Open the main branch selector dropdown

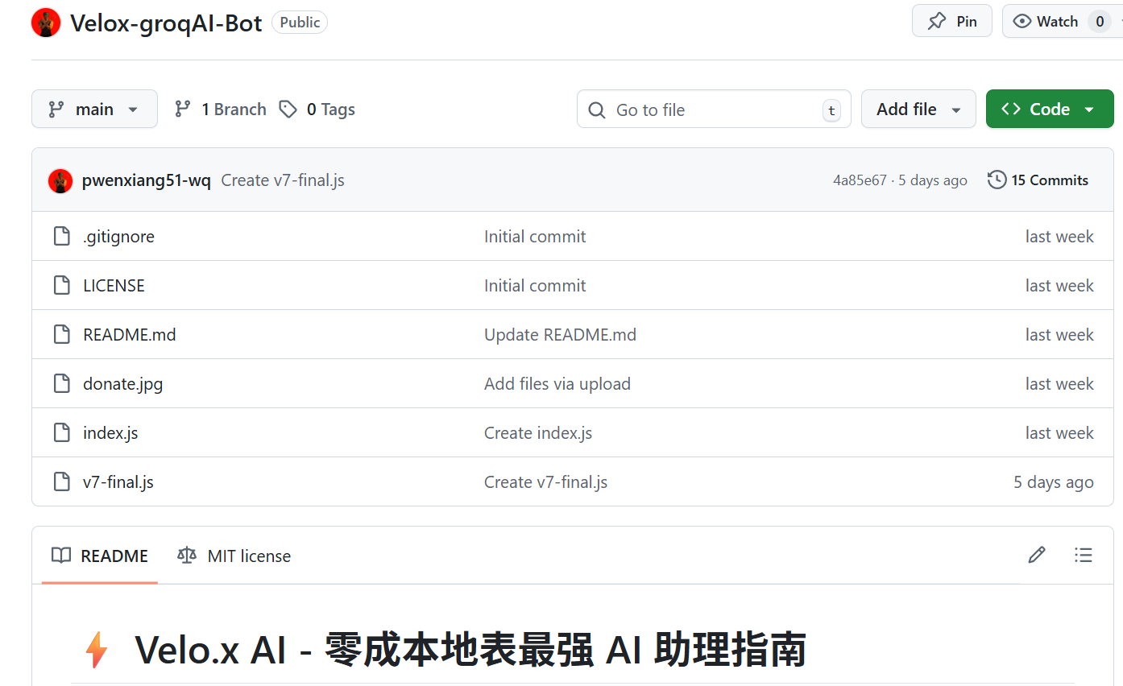click(94, 108)
